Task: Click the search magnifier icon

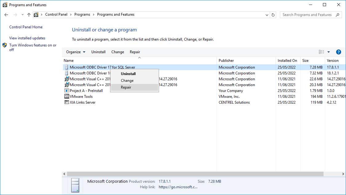Action: click(337, 15)
